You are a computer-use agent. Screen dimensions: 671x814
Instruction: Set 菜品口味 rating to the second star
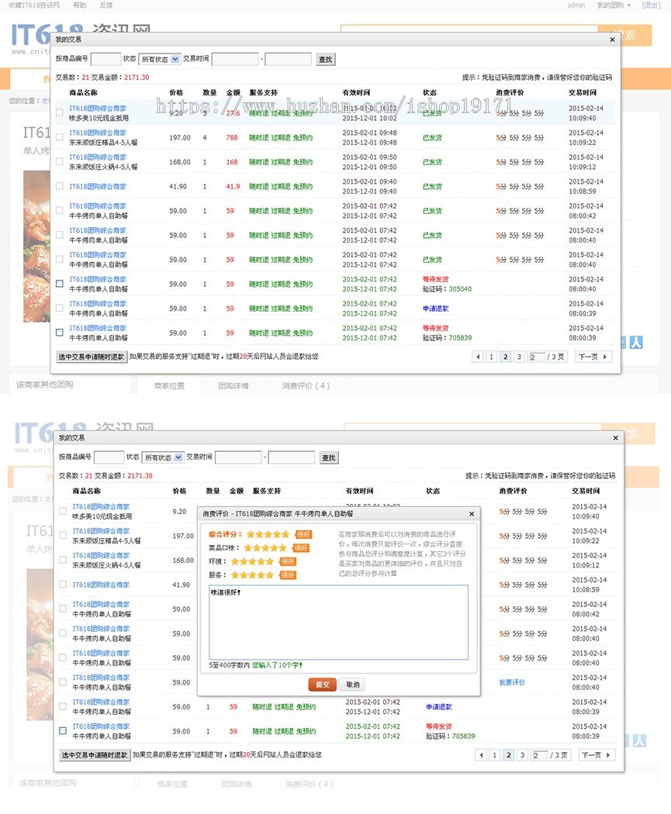pos(257,547)
